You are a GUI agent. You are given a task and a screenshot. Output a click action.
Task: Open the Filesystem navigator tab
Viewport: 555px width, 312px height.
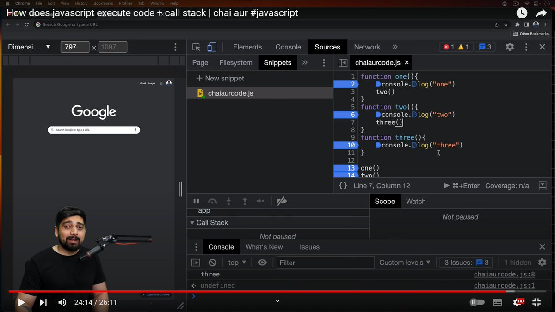click(236, 63)
